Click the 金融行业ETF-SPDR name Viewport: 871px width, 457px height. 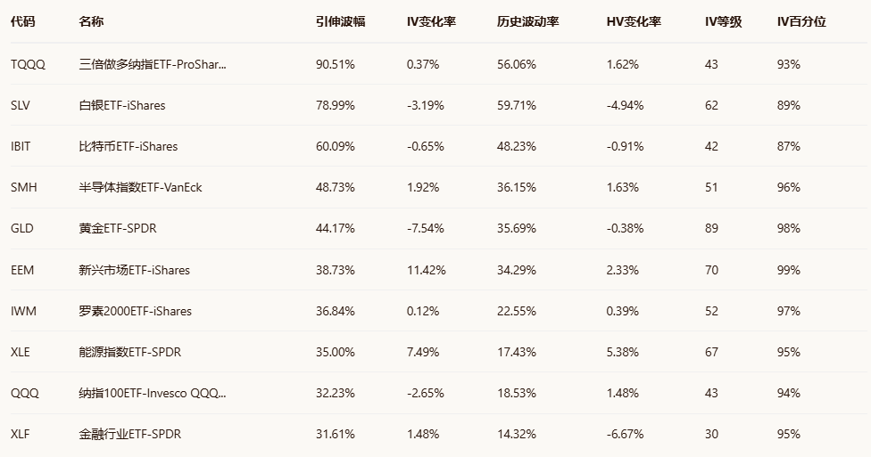tap(129, 434)
